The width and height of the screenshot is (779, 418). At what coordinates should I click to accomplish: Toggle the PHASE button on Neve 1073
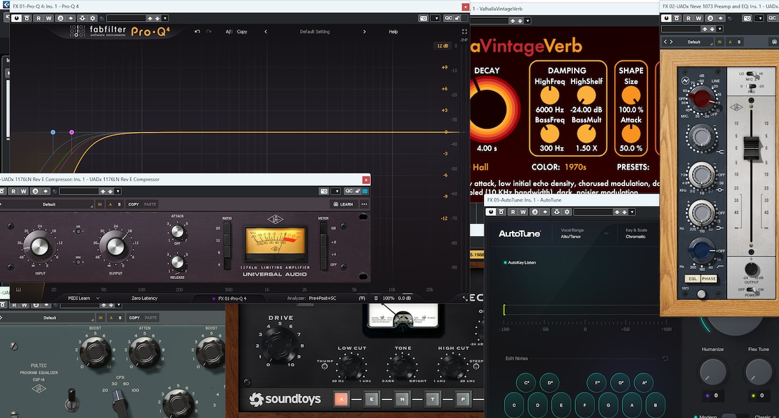tap(709, 278)
